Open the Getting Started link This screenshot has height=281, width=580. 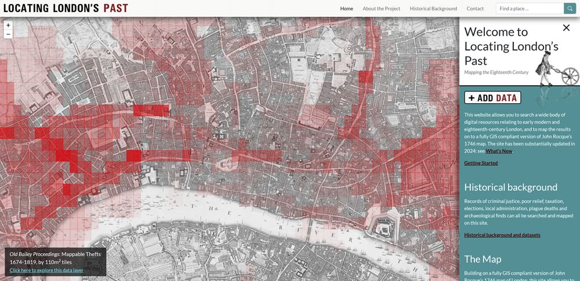click(481, 163)
